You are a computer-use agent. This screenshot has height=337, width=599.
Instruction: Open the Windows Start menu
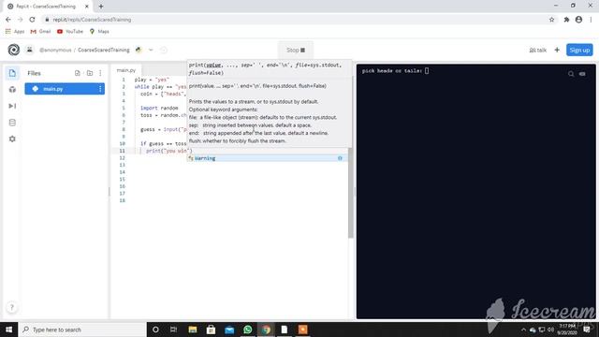click(8, 330)
